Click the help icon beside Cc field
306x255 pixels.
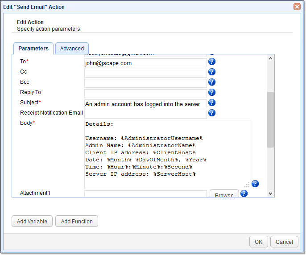[x=212, y=72]
